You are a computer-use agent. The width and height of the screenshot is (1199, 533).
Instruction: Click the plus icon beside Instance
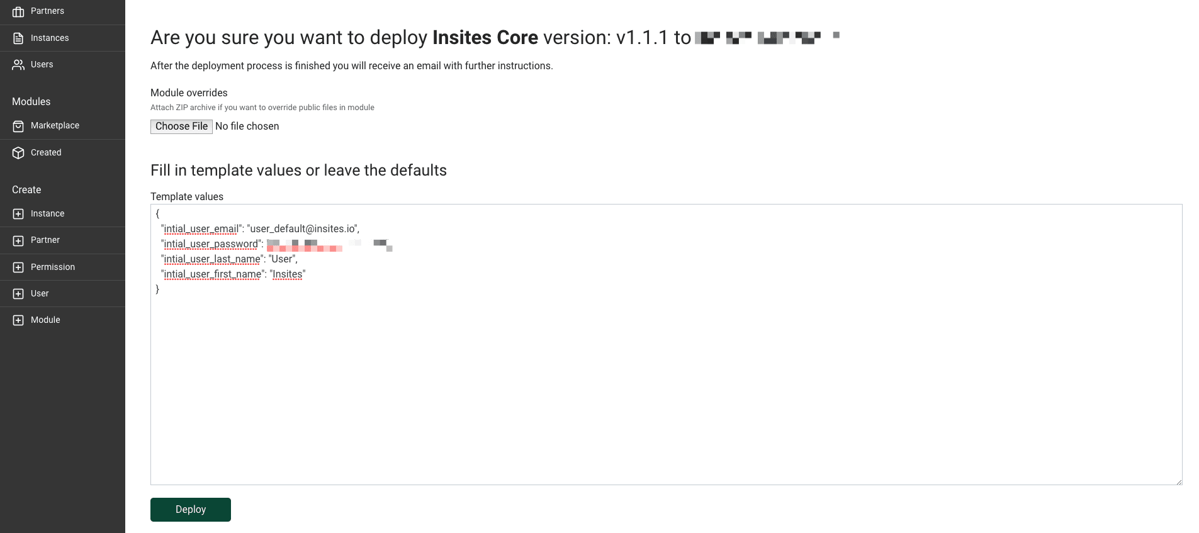click(18, 214)
